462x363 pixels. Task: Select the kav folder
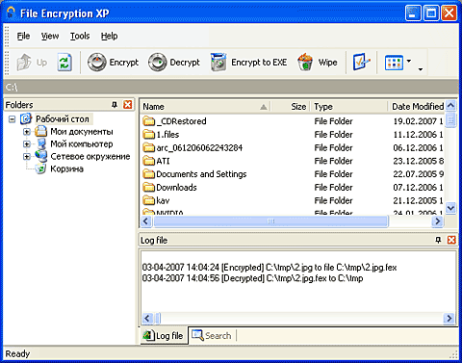coord(163,200)
